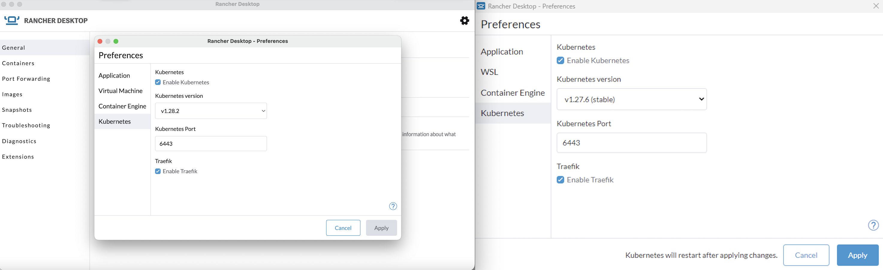The width and height of the screenshot is (883, 270).
Task: Select Application tab in Windows Preferences window
Action: point(513,52)
